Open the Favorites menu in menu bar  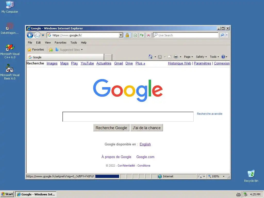pyautogui.click(x=60, y=43)
